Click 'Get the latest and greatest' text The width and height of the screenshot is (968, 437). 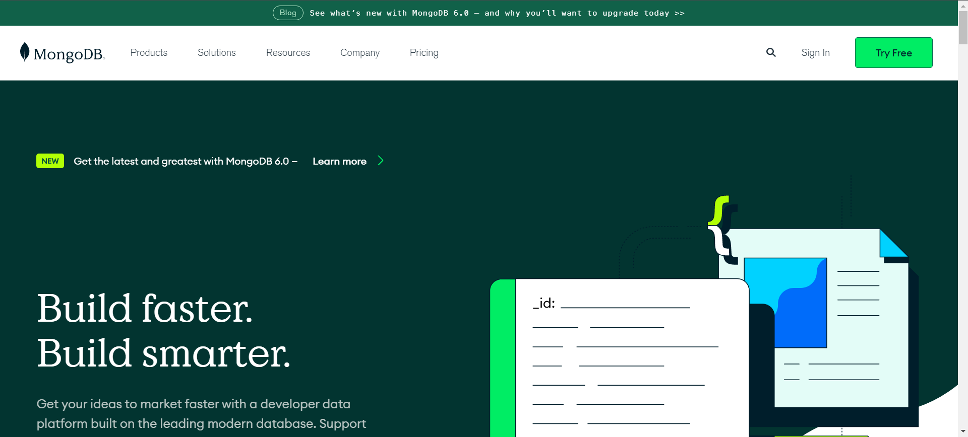(x=186, y=161)
